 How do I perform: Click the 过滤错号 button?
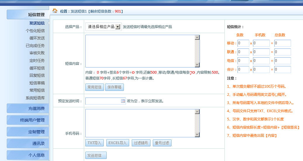tap(141, 143)
